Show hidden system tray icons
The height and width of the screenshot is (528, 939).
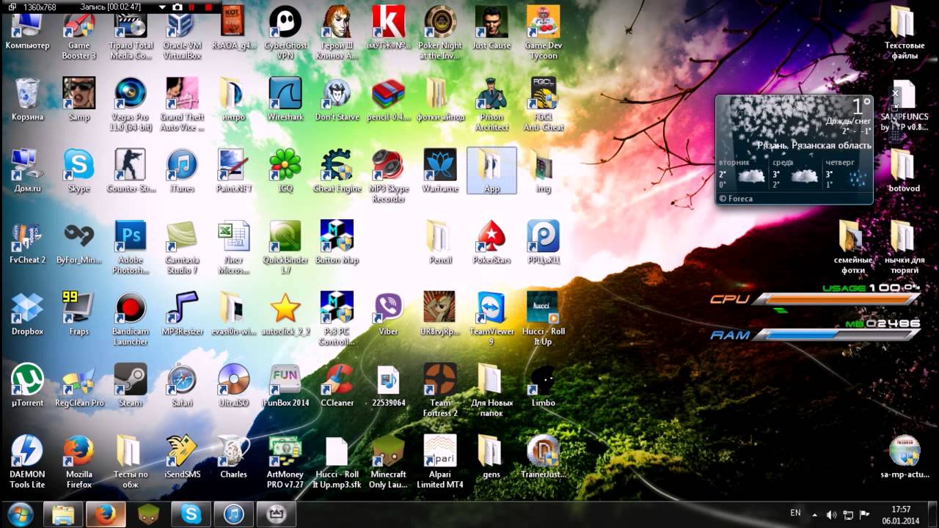coord(814,515)
